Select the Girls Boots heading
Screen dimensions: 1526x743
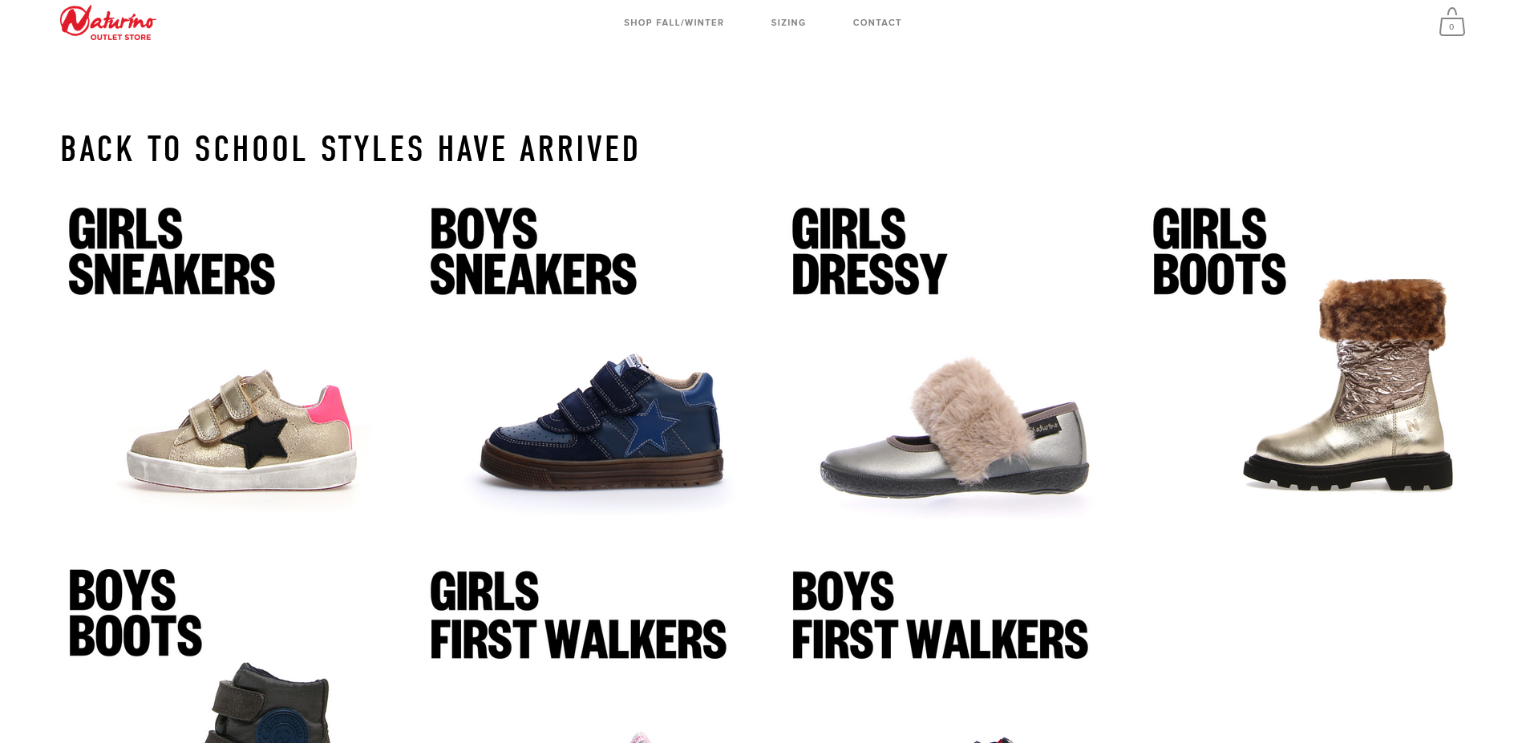(1219, 252)
